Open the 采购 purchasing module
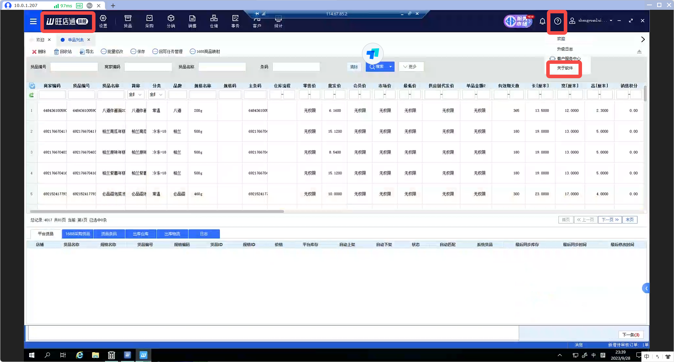This screenshot has height=362, width=674. click(x=149, y=21)
